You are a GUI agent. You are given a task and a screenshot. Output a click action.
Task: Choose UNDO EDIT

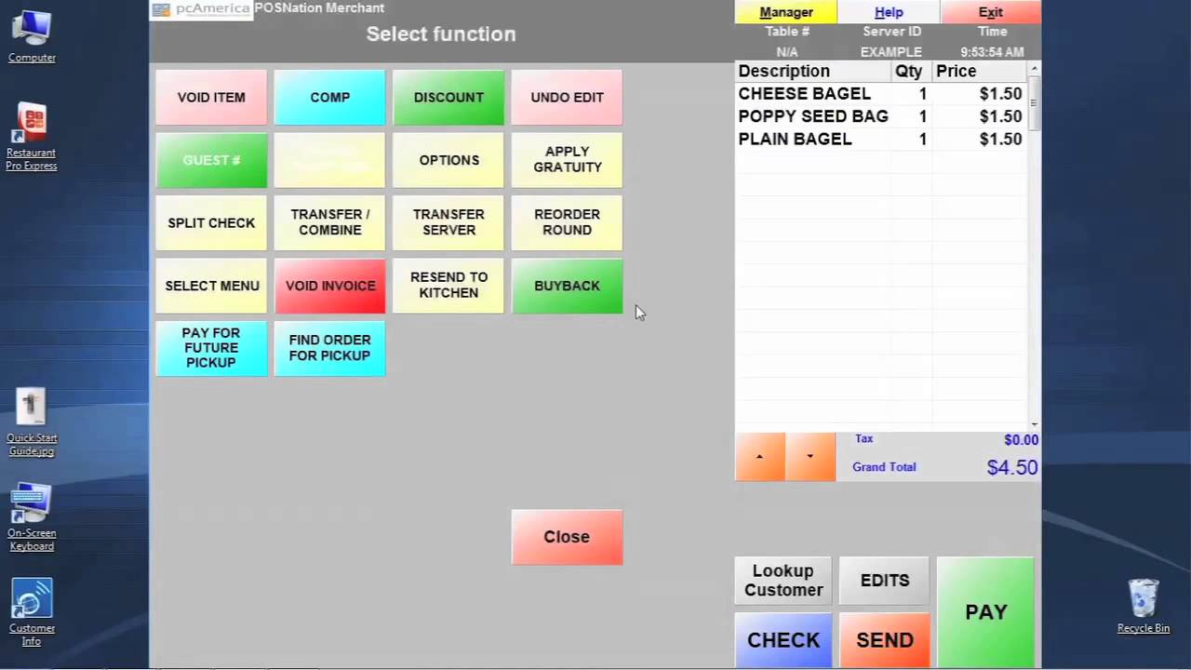tap(567, 97)
